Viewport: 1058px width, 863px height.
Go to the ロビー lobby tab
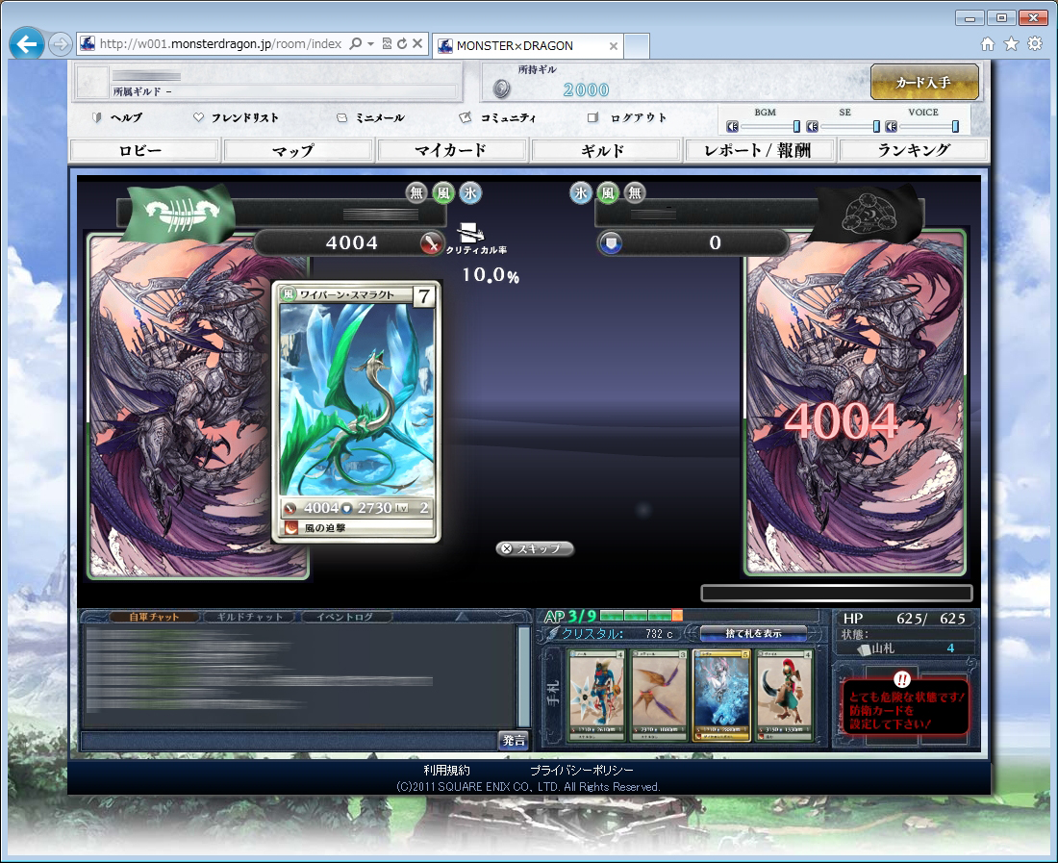[x=144, y=150]
